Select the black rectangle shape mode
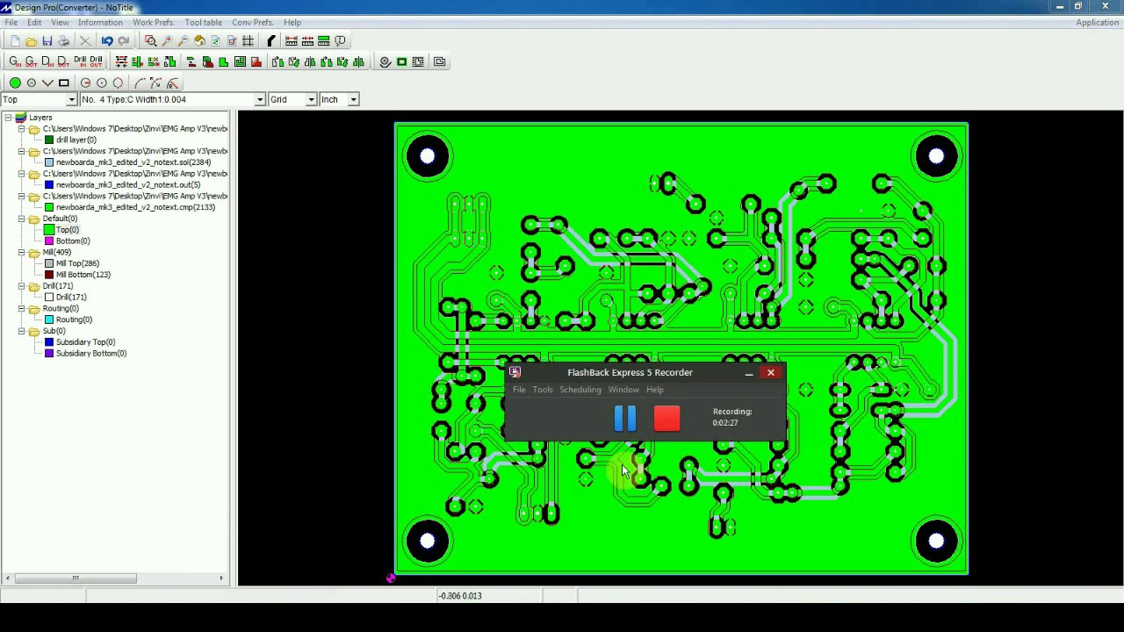This screenshot has height=632, width=1124. tap(64, 83)
